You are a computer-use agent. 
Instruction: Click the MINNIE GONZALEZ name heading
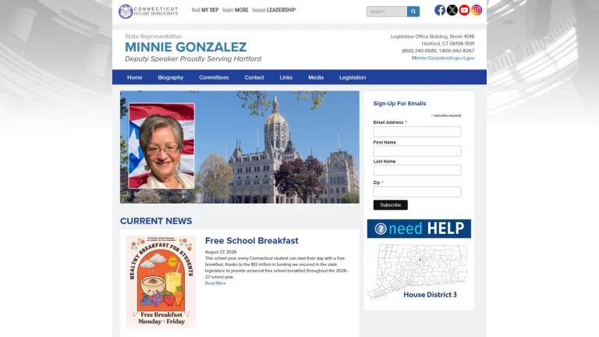pyautogui.click(x=186, y=47)
